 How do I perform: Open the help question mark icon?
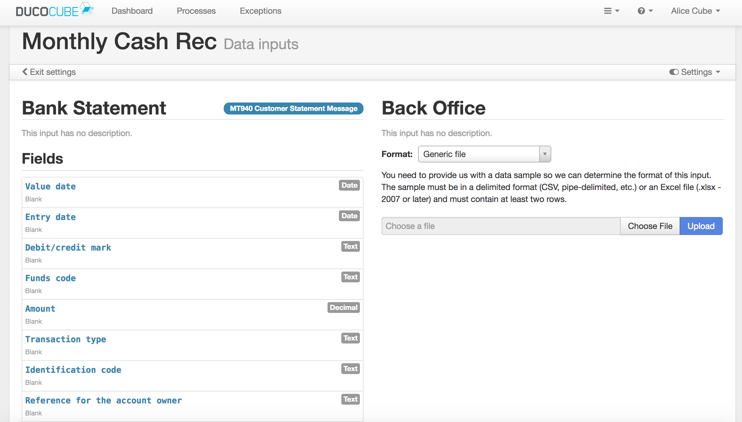[641, 11]
